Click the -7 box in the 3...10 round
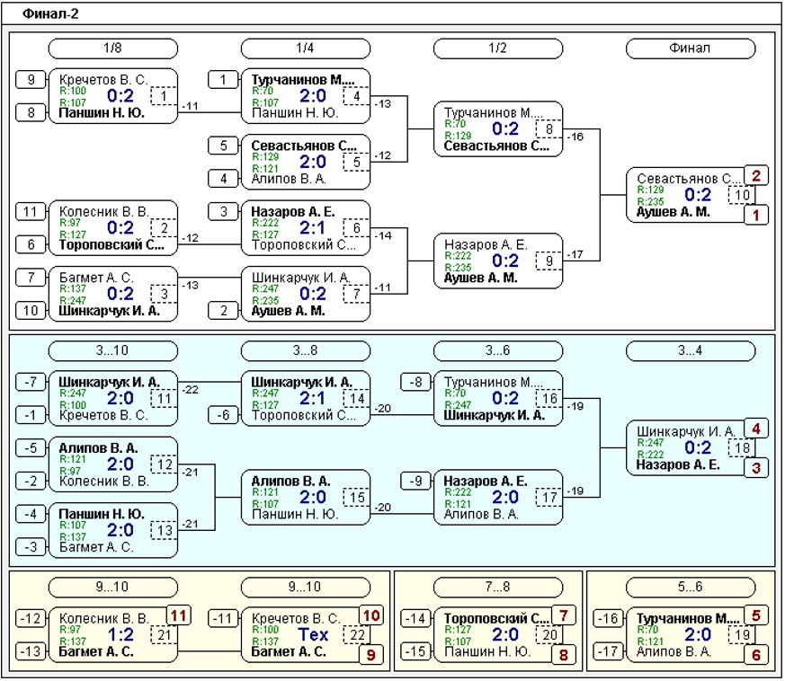The width and height of the screenshot is (785, 681). [x=31, y=383]
